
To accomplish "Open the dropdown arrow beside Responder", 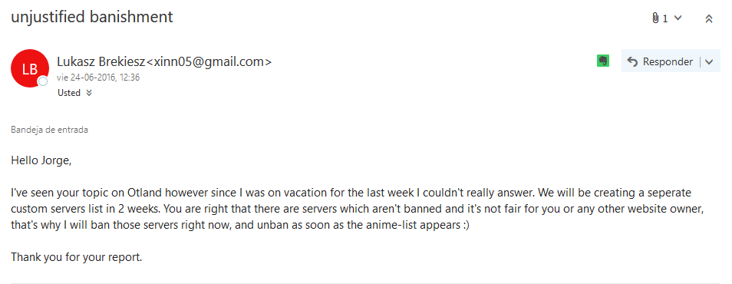I will point(709,61).
